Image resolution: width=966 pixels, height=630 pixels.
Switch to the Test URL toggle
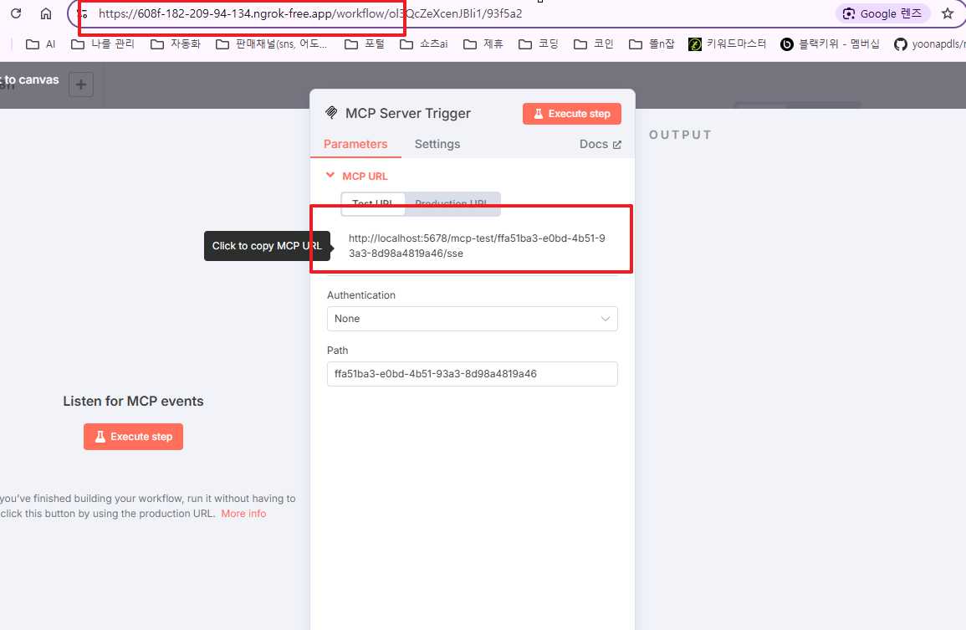tap(373, 203)
